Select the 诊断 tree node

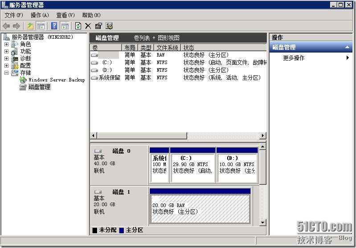25,58
